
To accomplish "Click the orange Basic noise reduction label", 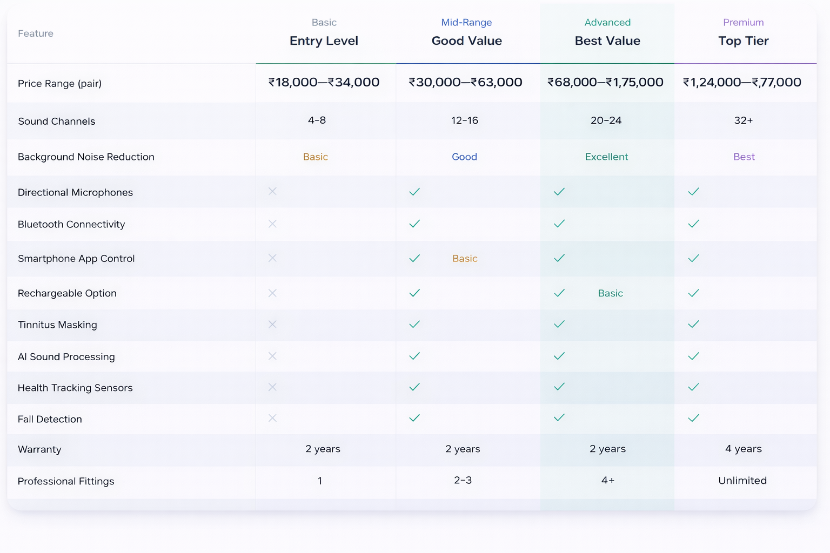I will (x=316, y=157).
